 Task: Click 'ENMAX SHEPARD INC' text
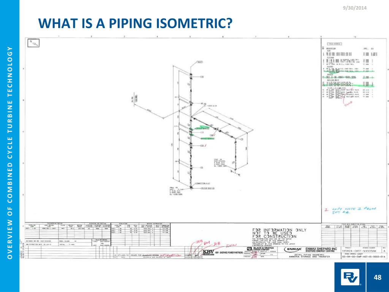[321, 248]
